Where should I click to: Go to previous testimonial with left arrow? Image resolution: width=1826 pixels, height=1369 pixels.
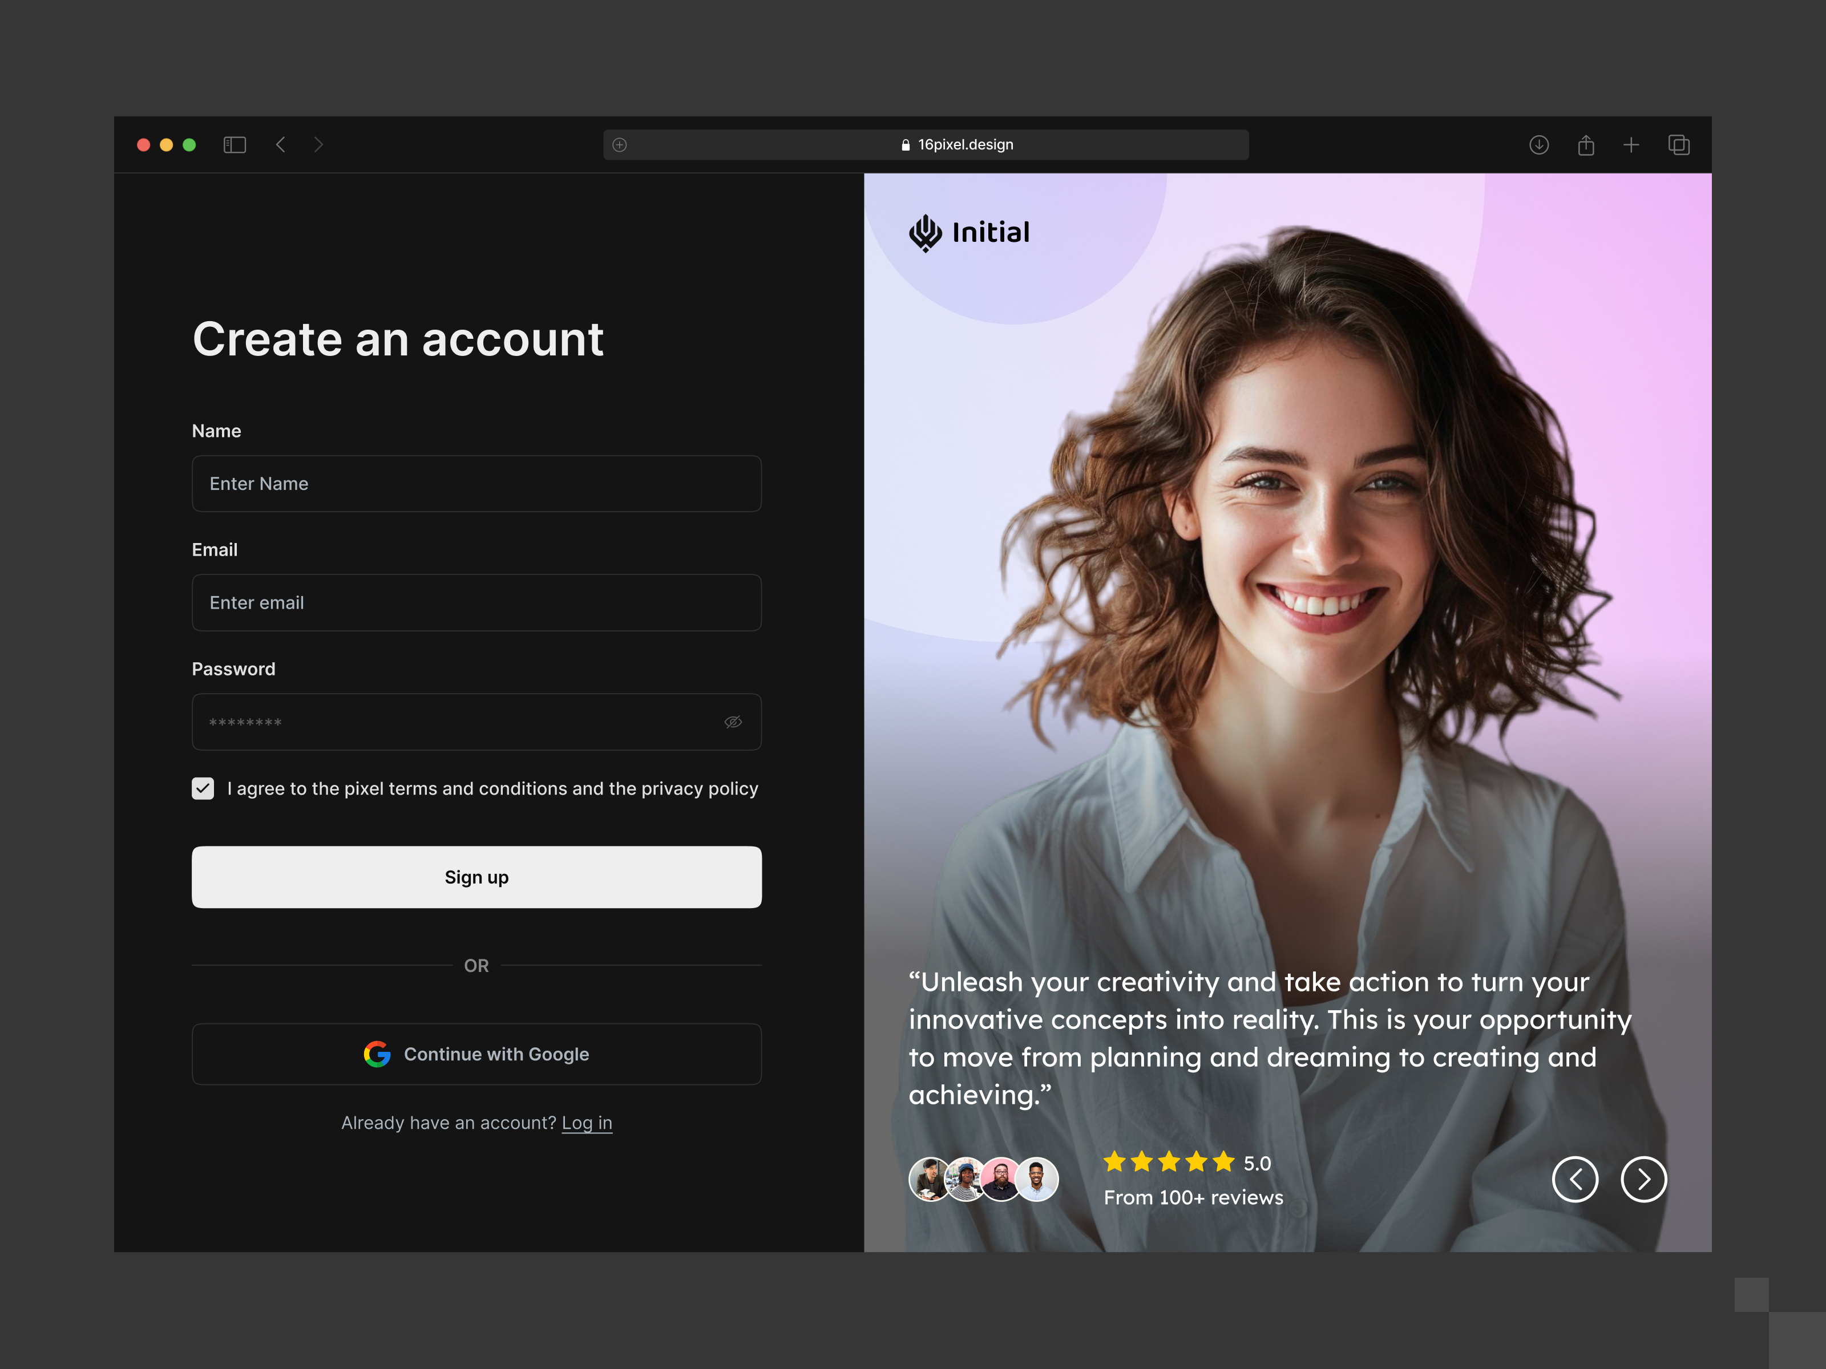[x=1576, y=1179]
